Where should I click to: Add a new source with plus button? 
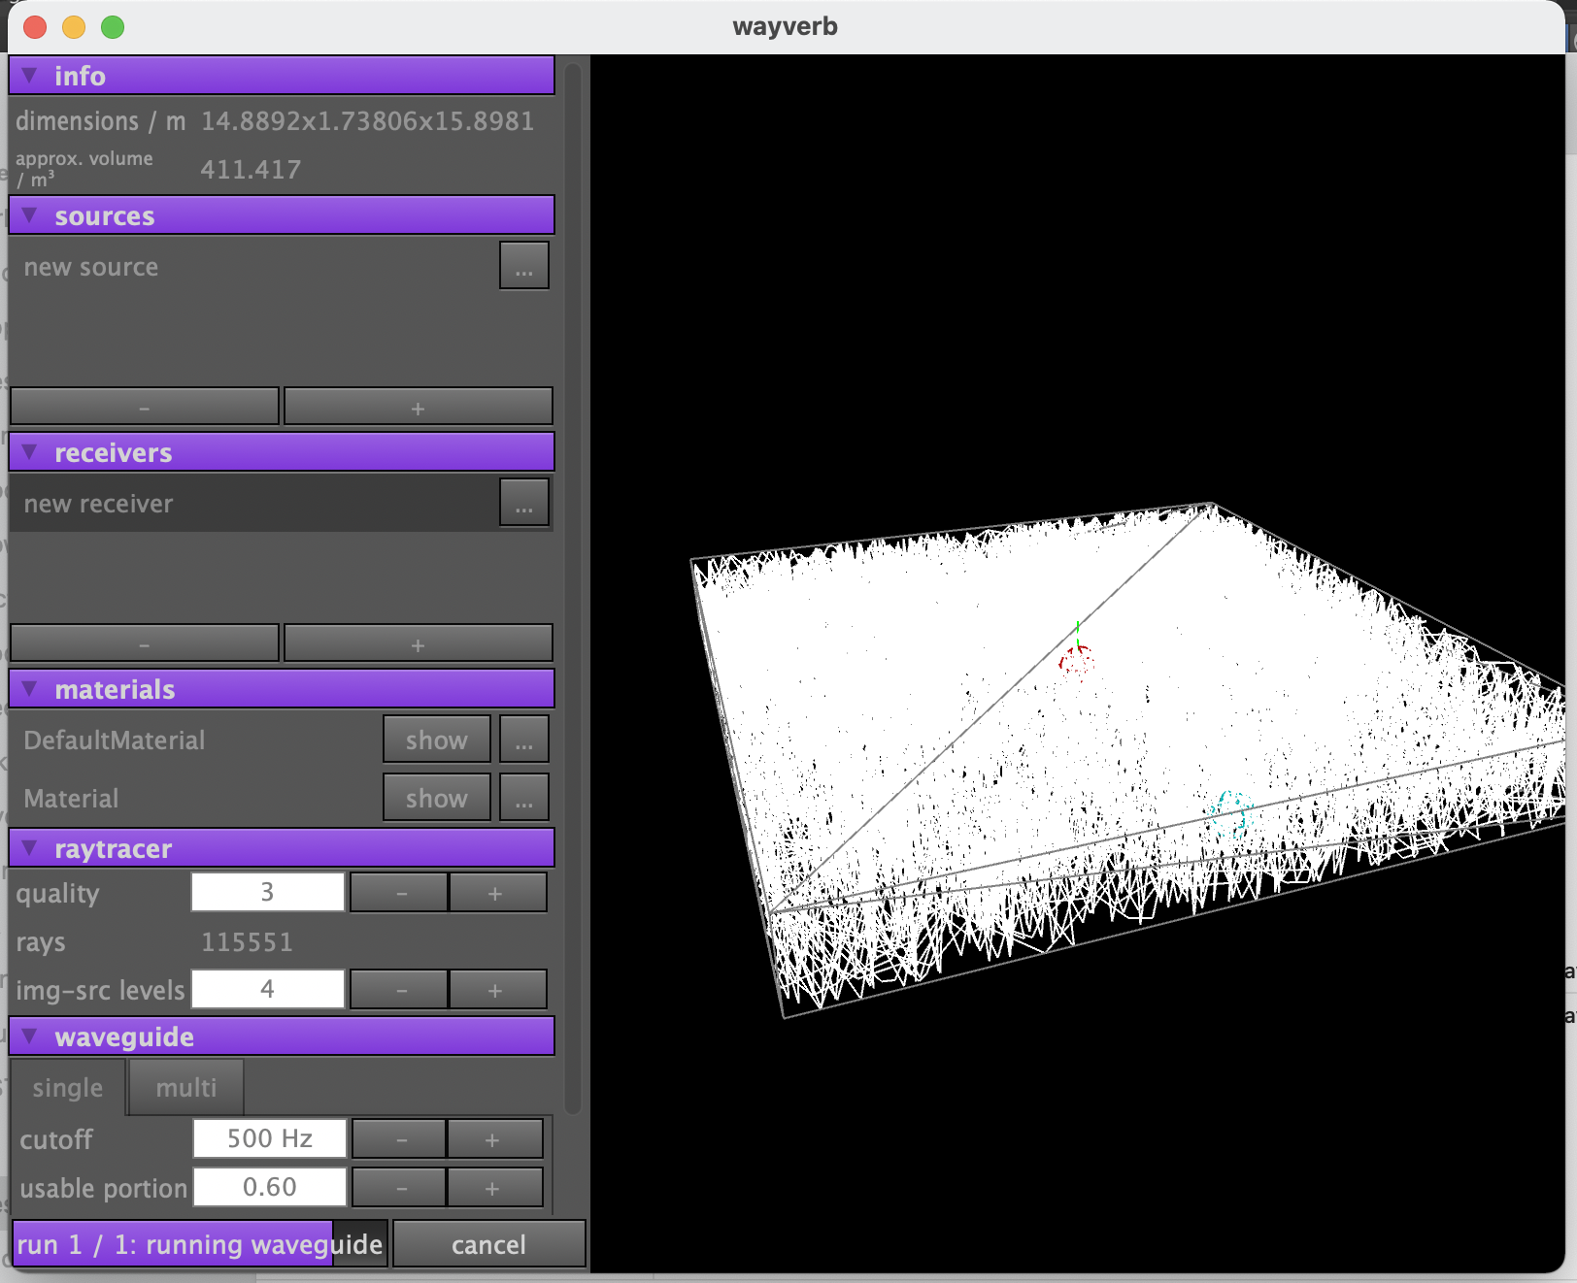click(x=418, y=408)
